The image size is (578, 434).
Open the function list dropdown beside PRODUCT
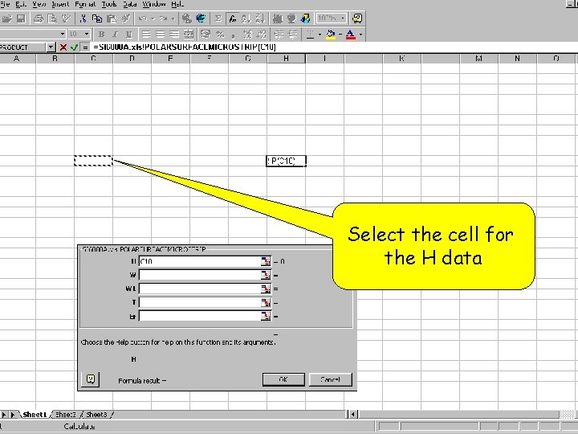(51, 47)
